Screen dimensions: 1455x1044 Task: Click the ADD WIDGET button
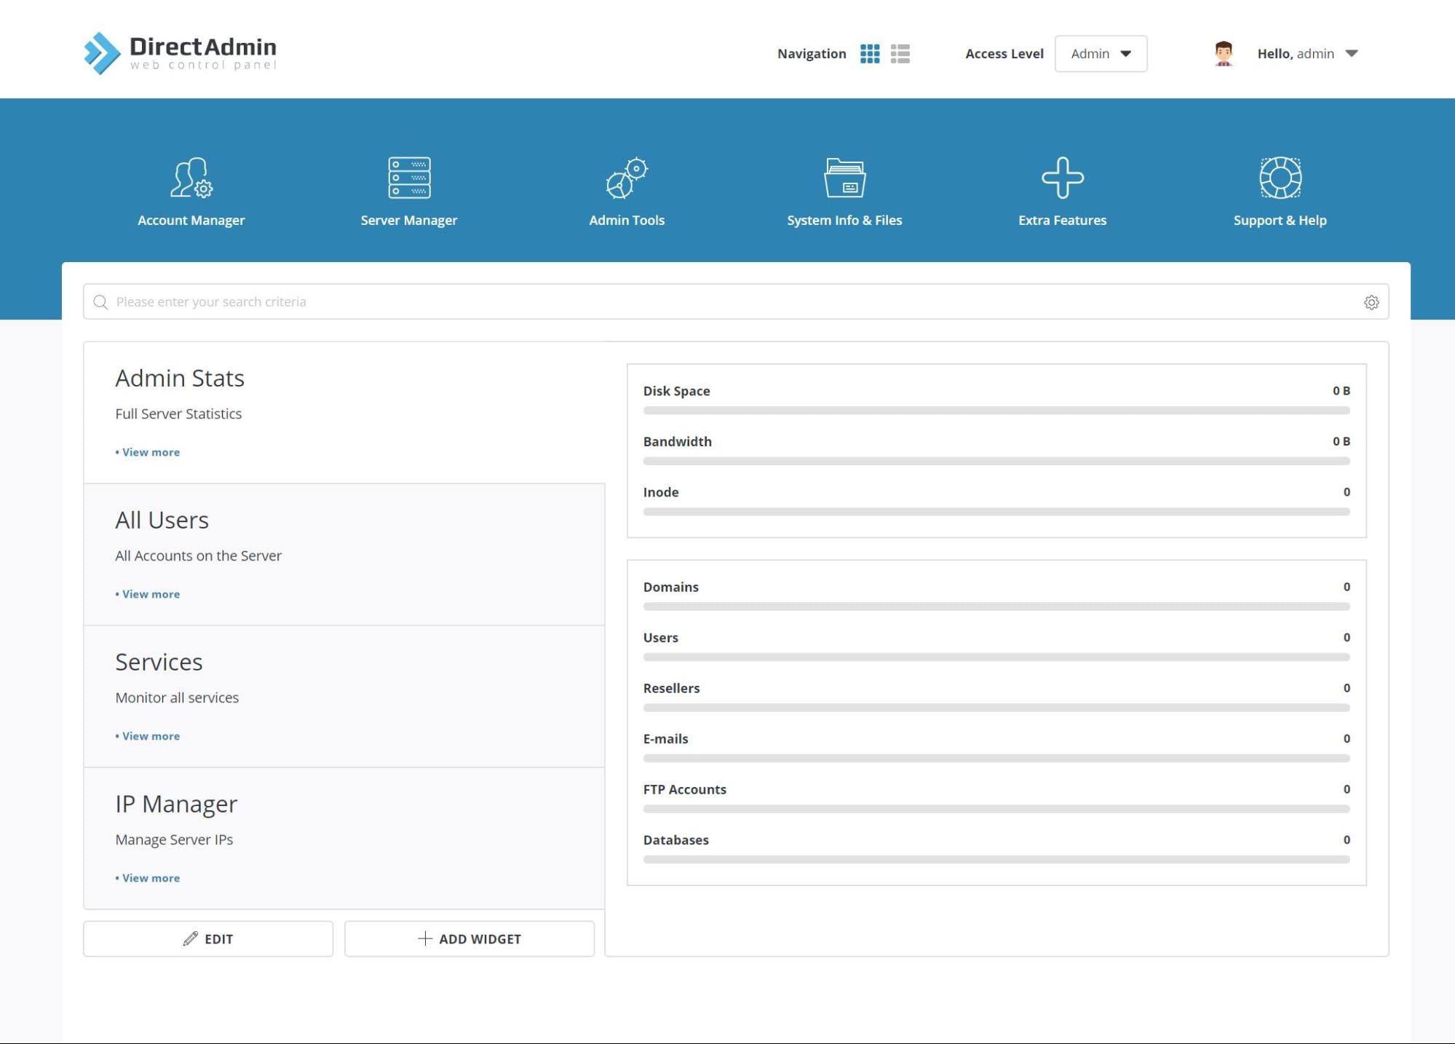pyautogui.click(x=469, y=939)
